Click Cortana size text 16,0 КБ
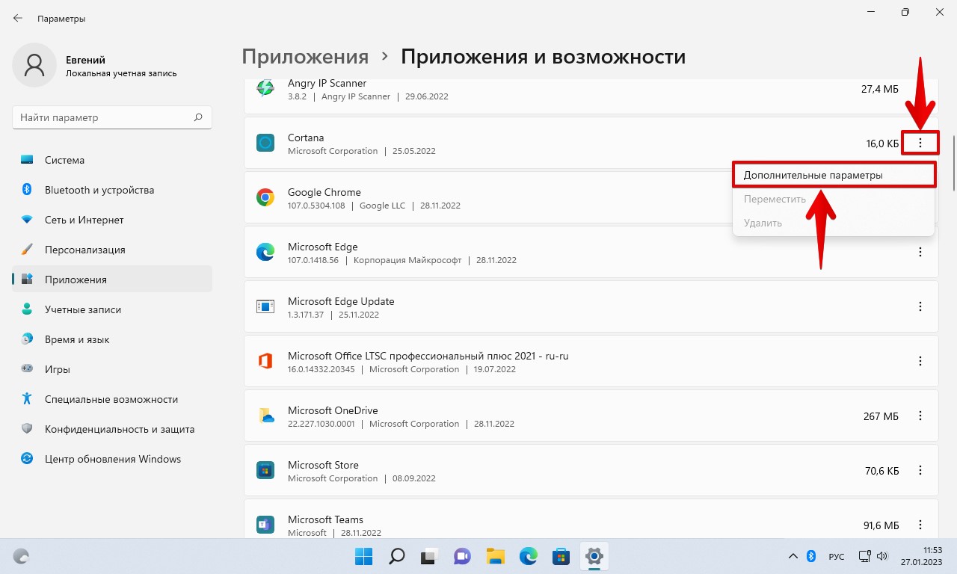The height and width of the screenshot is (574, 957). 882,143
